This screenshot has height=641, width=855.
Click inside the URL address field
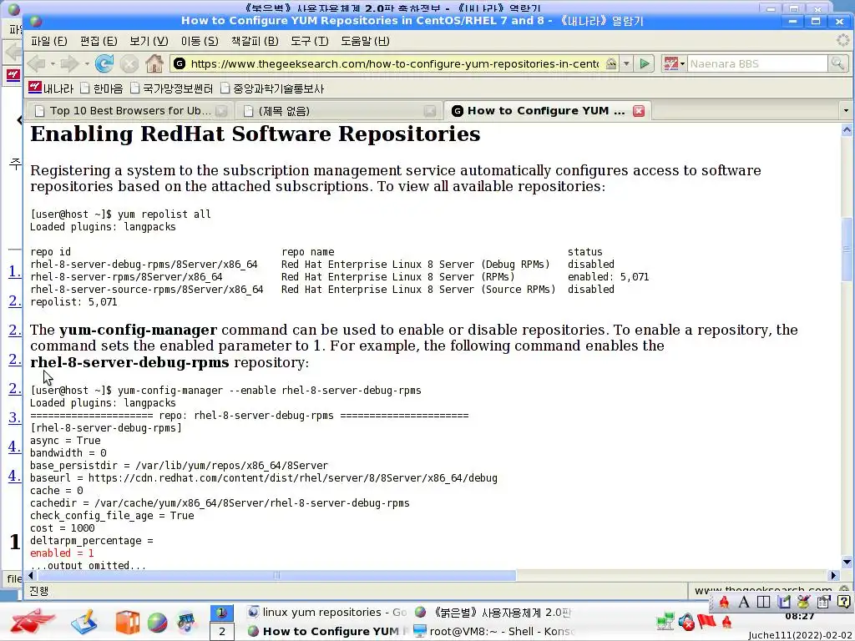point(394,63)
